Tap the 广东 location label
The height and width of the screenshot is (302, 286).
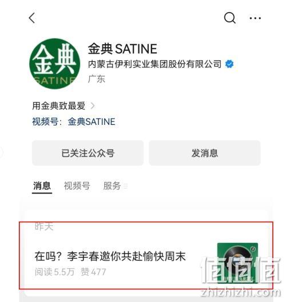click(97, 79)
